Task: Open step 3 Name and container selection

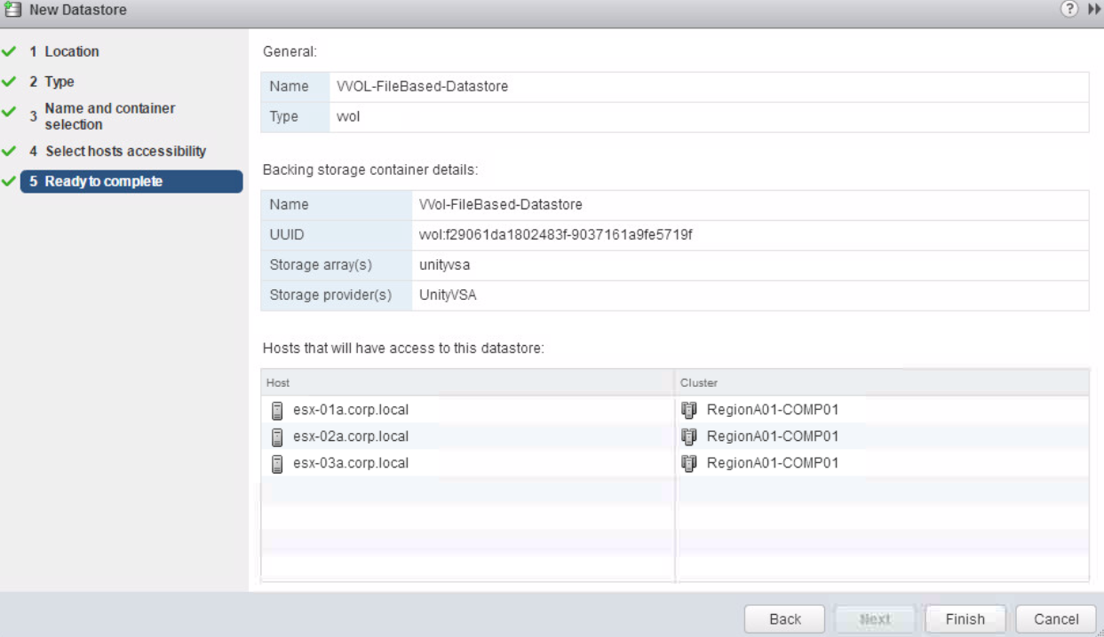Action: [x=109, y=116]
